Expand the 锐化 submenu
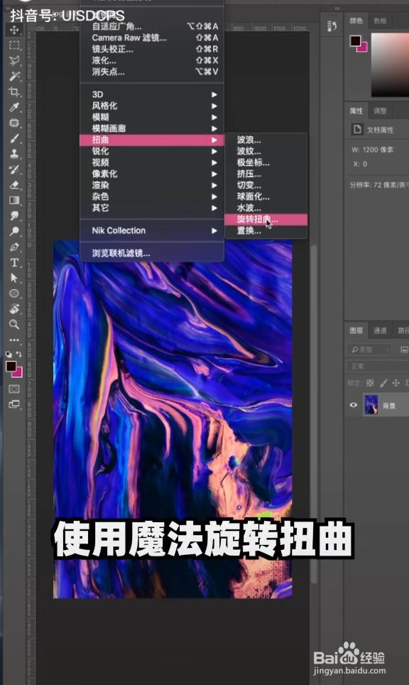Screen dimensions: 409x685 click(152, 151)
